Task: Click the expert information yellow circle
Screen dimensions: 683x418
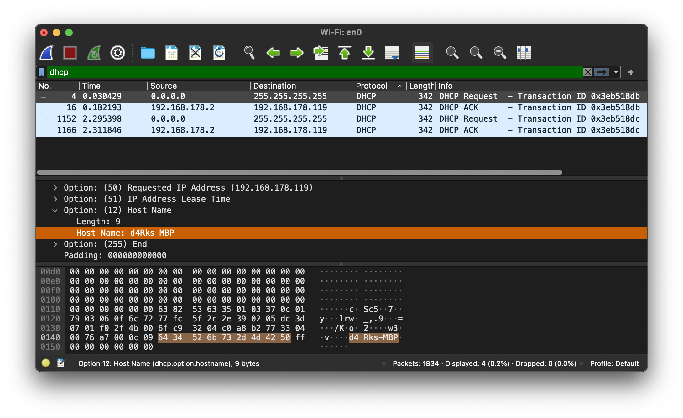Action: click(46, 363)
